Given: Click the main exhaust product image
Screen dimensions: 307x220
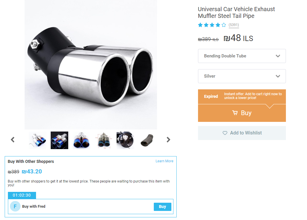Looking at the screenshot, I should tap(91, 65).
